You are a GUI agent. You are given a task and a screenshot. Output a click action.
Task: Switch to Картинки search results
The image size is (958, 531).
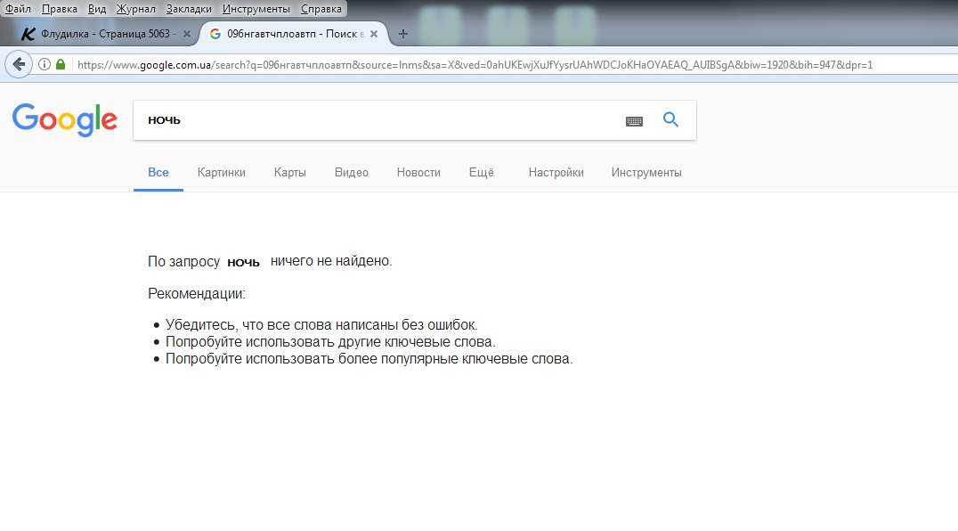click(x=222, y=173)
